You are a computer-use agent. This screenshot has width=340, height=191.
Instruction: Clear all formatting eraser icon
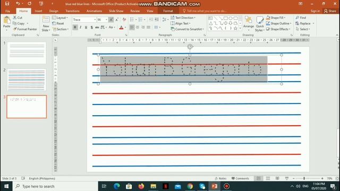point(124,20)
